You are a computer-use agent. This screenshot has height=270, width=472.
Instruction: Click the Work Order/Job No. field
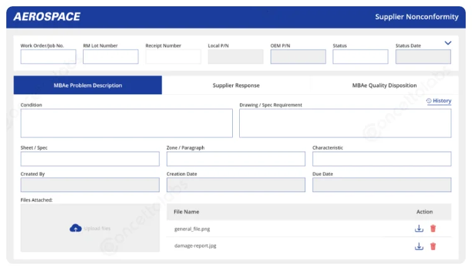coord(48,57)
